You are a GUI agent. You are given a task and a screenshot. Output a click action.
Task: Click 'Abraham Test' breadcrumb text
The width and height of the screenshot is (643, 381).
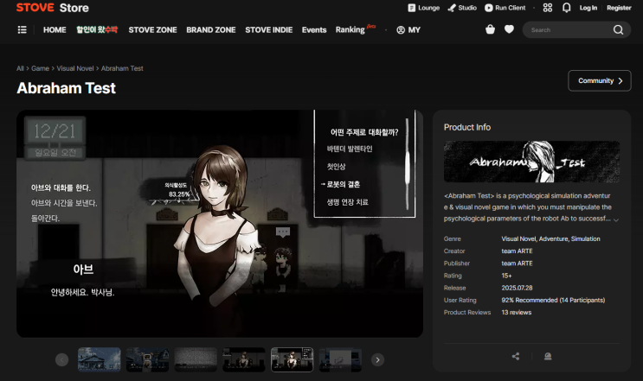pos(122,68)
